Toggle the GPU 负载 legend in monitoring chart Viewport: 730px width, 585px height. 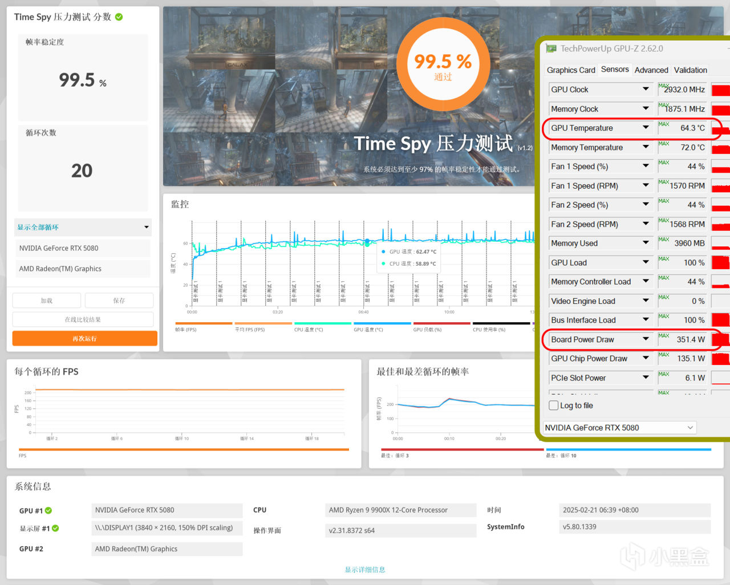click(442, 327)
